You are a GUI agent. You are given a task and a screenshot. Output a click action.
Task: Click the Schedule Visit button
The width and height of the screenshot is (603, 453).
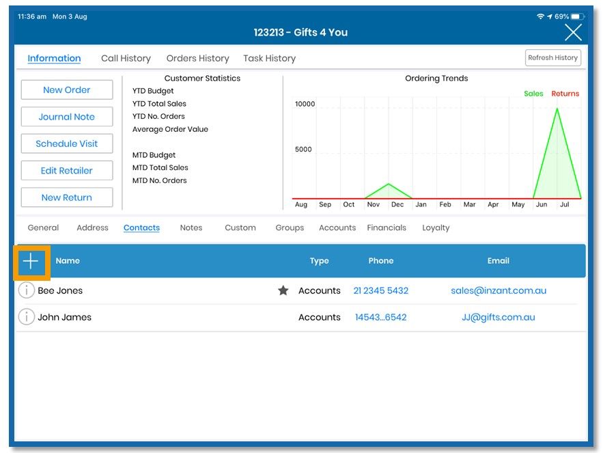point(67,143)
